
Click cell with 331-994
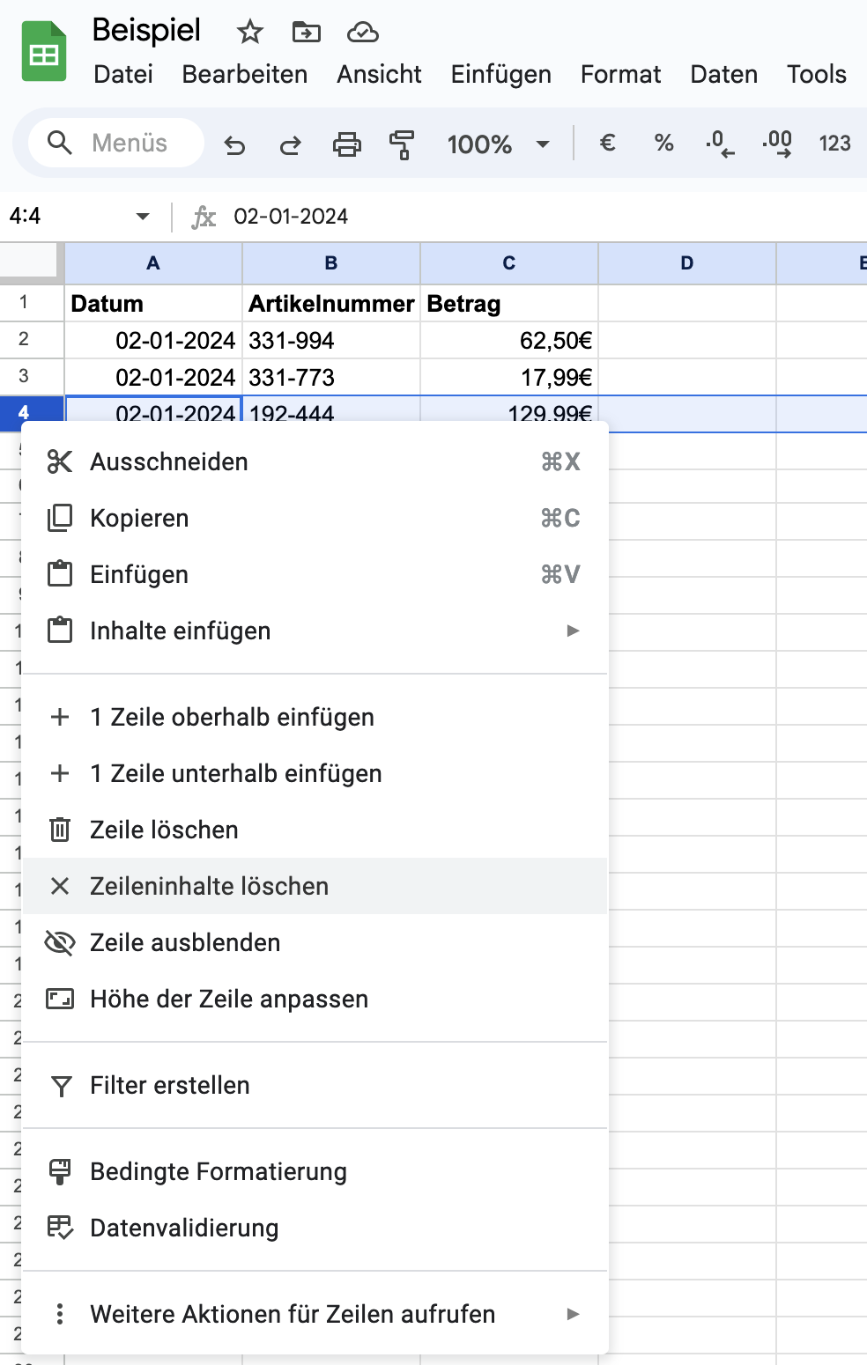(331, 340)
